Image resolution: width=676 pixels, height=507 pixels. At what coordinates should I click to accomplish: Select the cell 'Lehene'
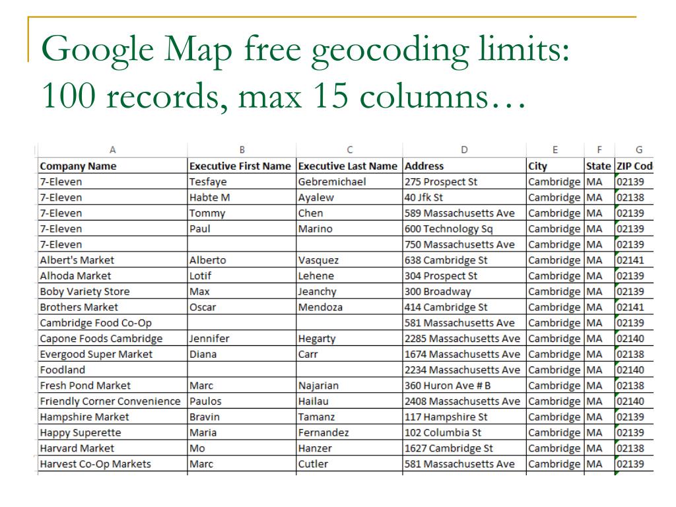tap(350, 276)
